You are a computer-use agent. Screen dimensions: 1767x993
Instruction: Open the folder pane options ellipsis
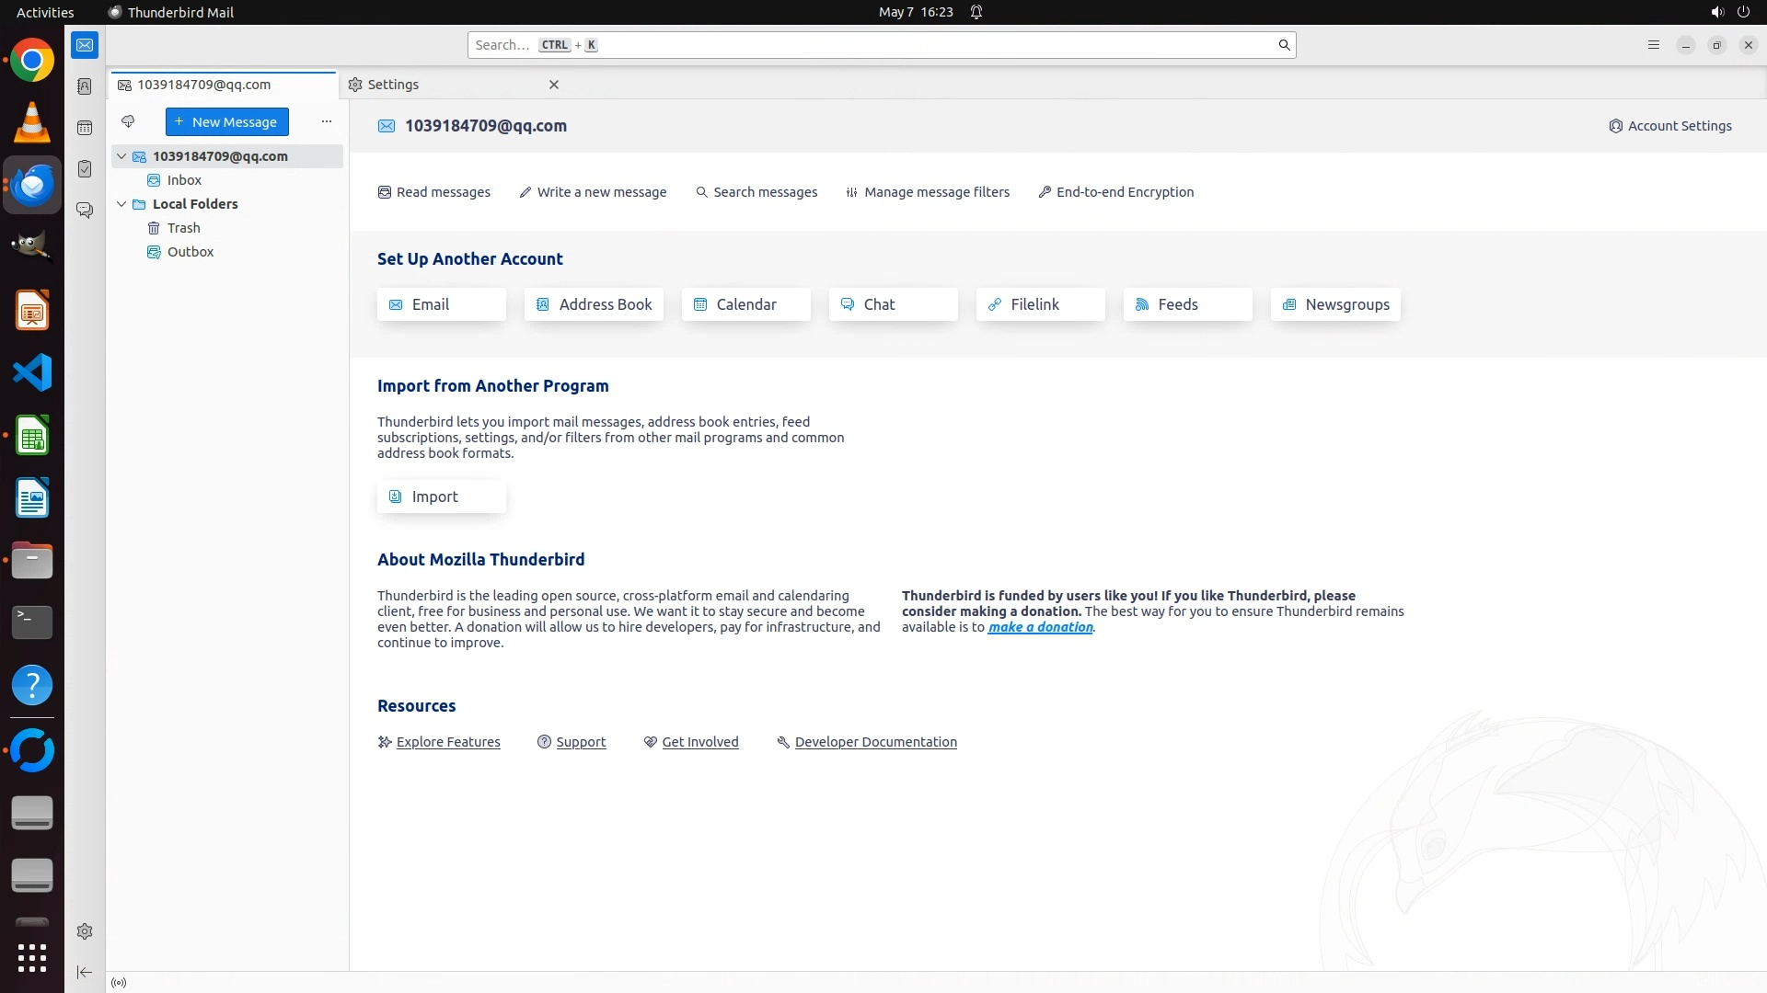pos(326,121)
